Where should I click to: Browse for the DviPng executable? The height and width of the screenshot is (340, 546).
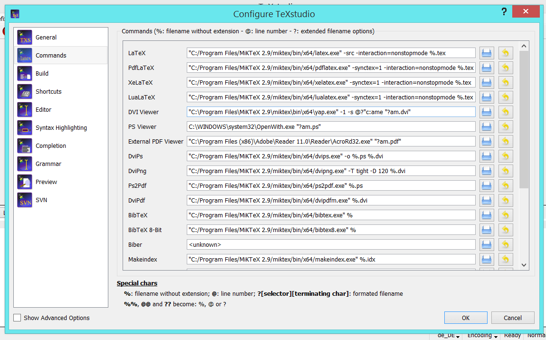click(487, 171)
